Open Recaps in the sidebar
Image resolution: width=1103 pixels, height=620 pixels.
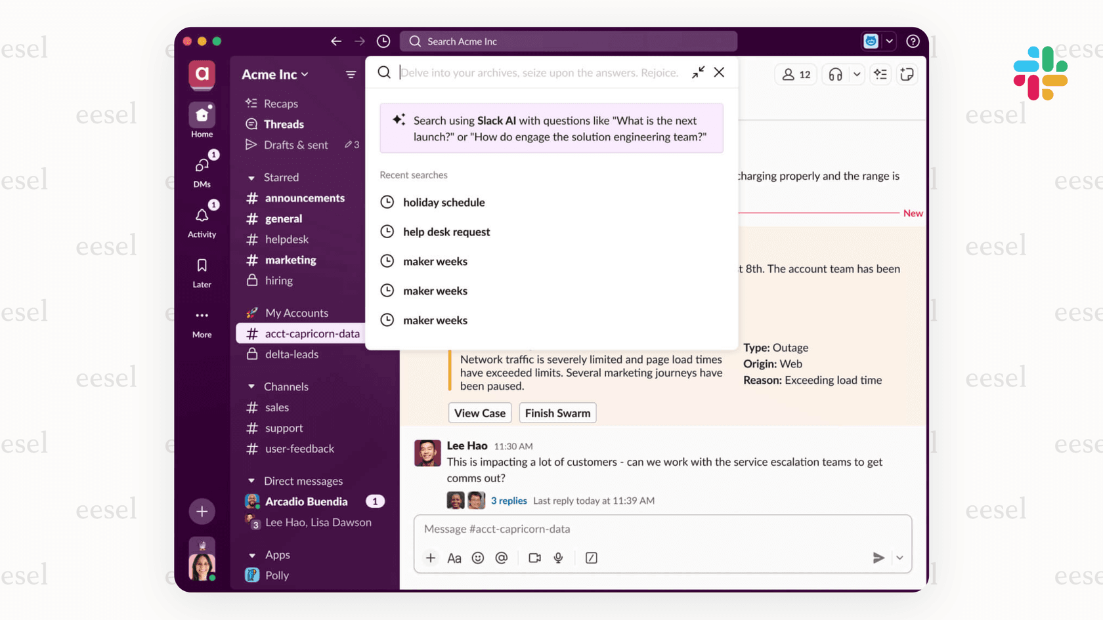click(x=272, y=104)
